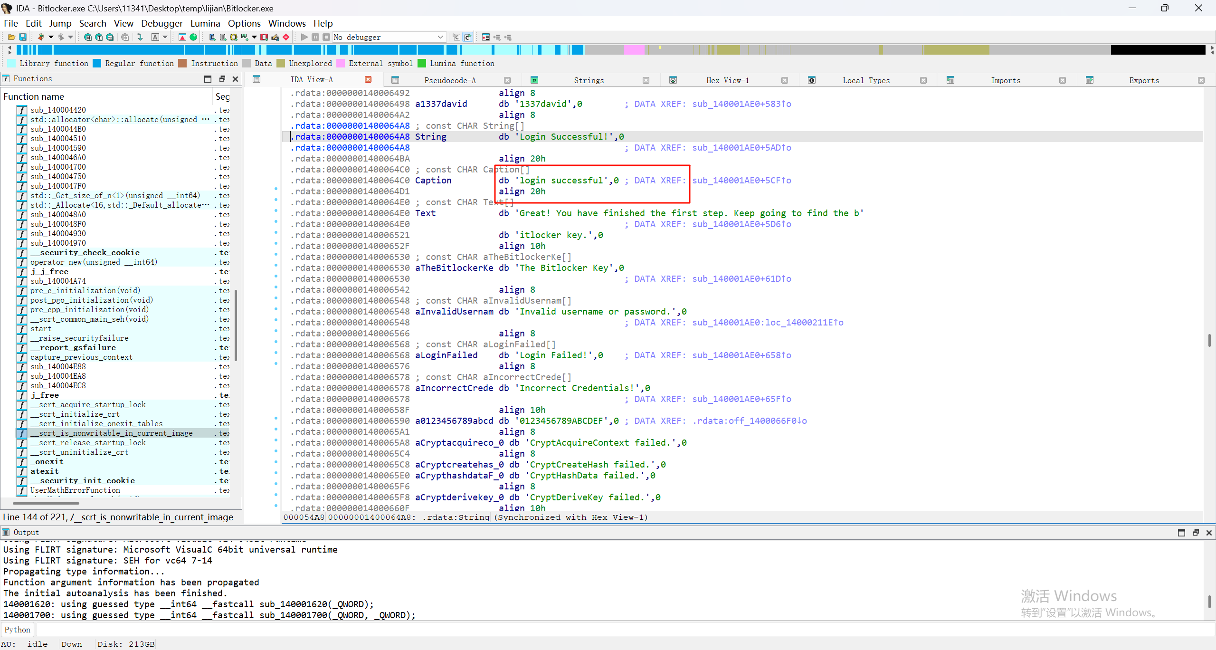Float the Output window panel
The image size is (1216, 650).
click(1196, 533)
